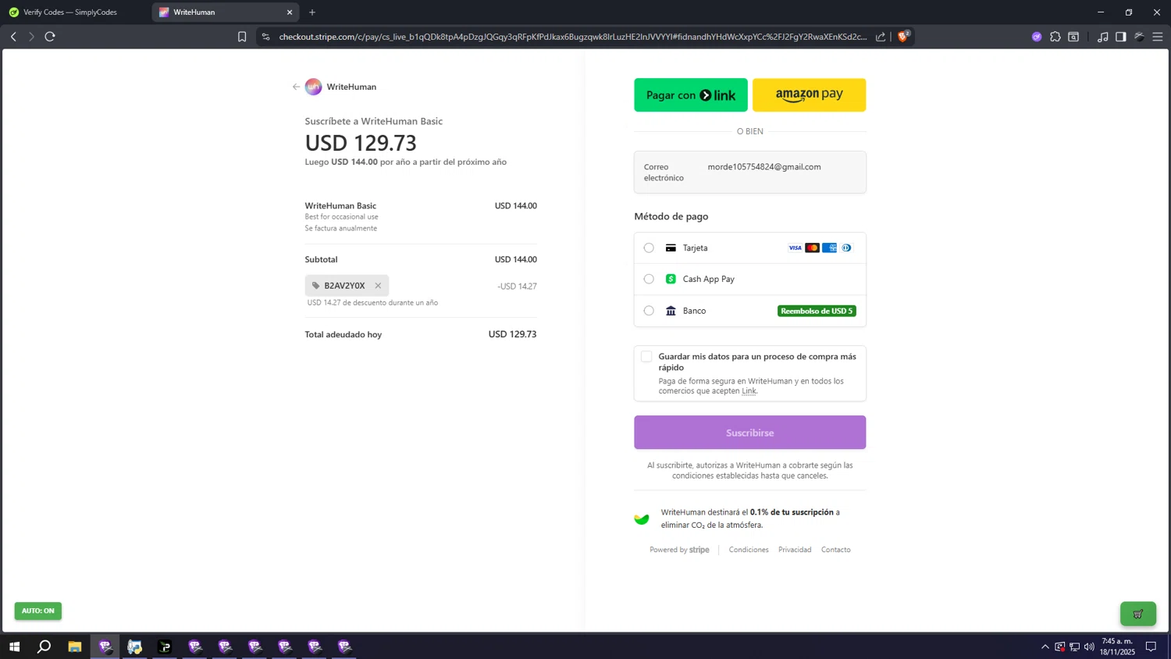Focus the Correo electrónico field
Screen dimensions: 1171x659
click(x=750, y=172)
